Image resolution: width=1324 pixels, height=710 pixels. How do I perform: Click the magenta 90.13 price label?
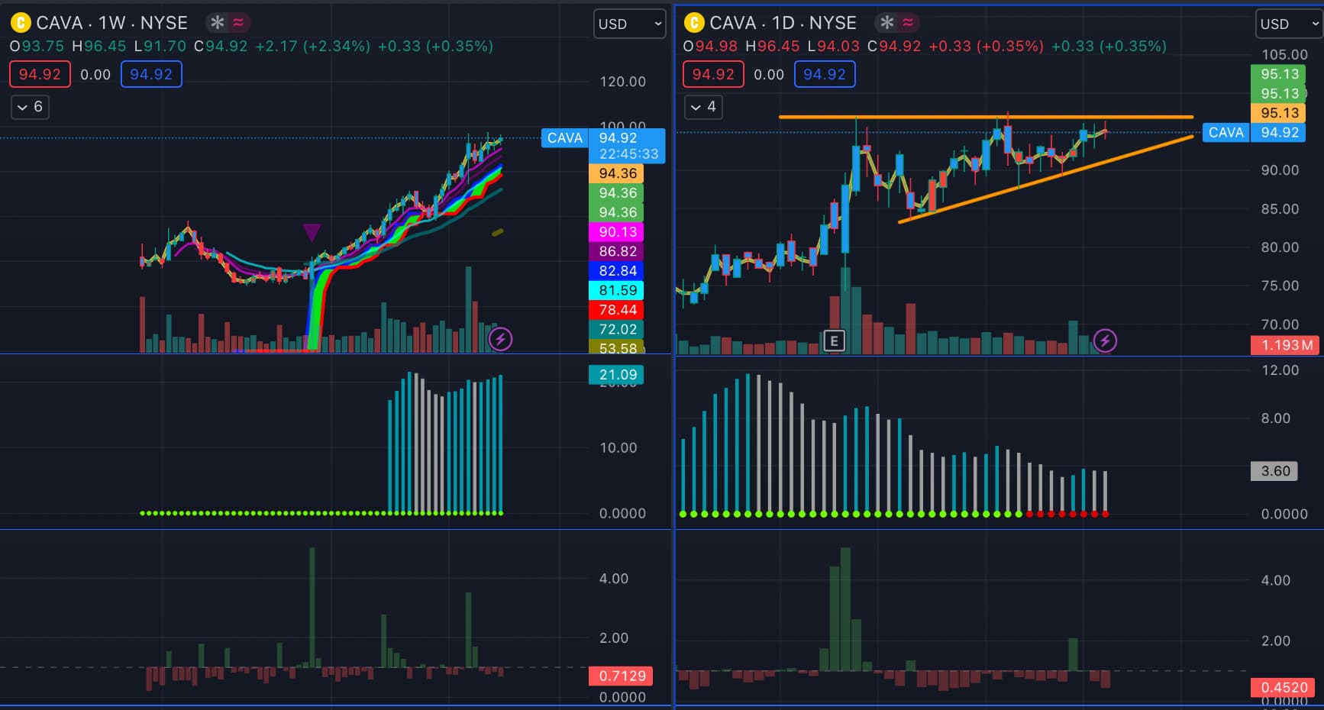pos(617,232)
